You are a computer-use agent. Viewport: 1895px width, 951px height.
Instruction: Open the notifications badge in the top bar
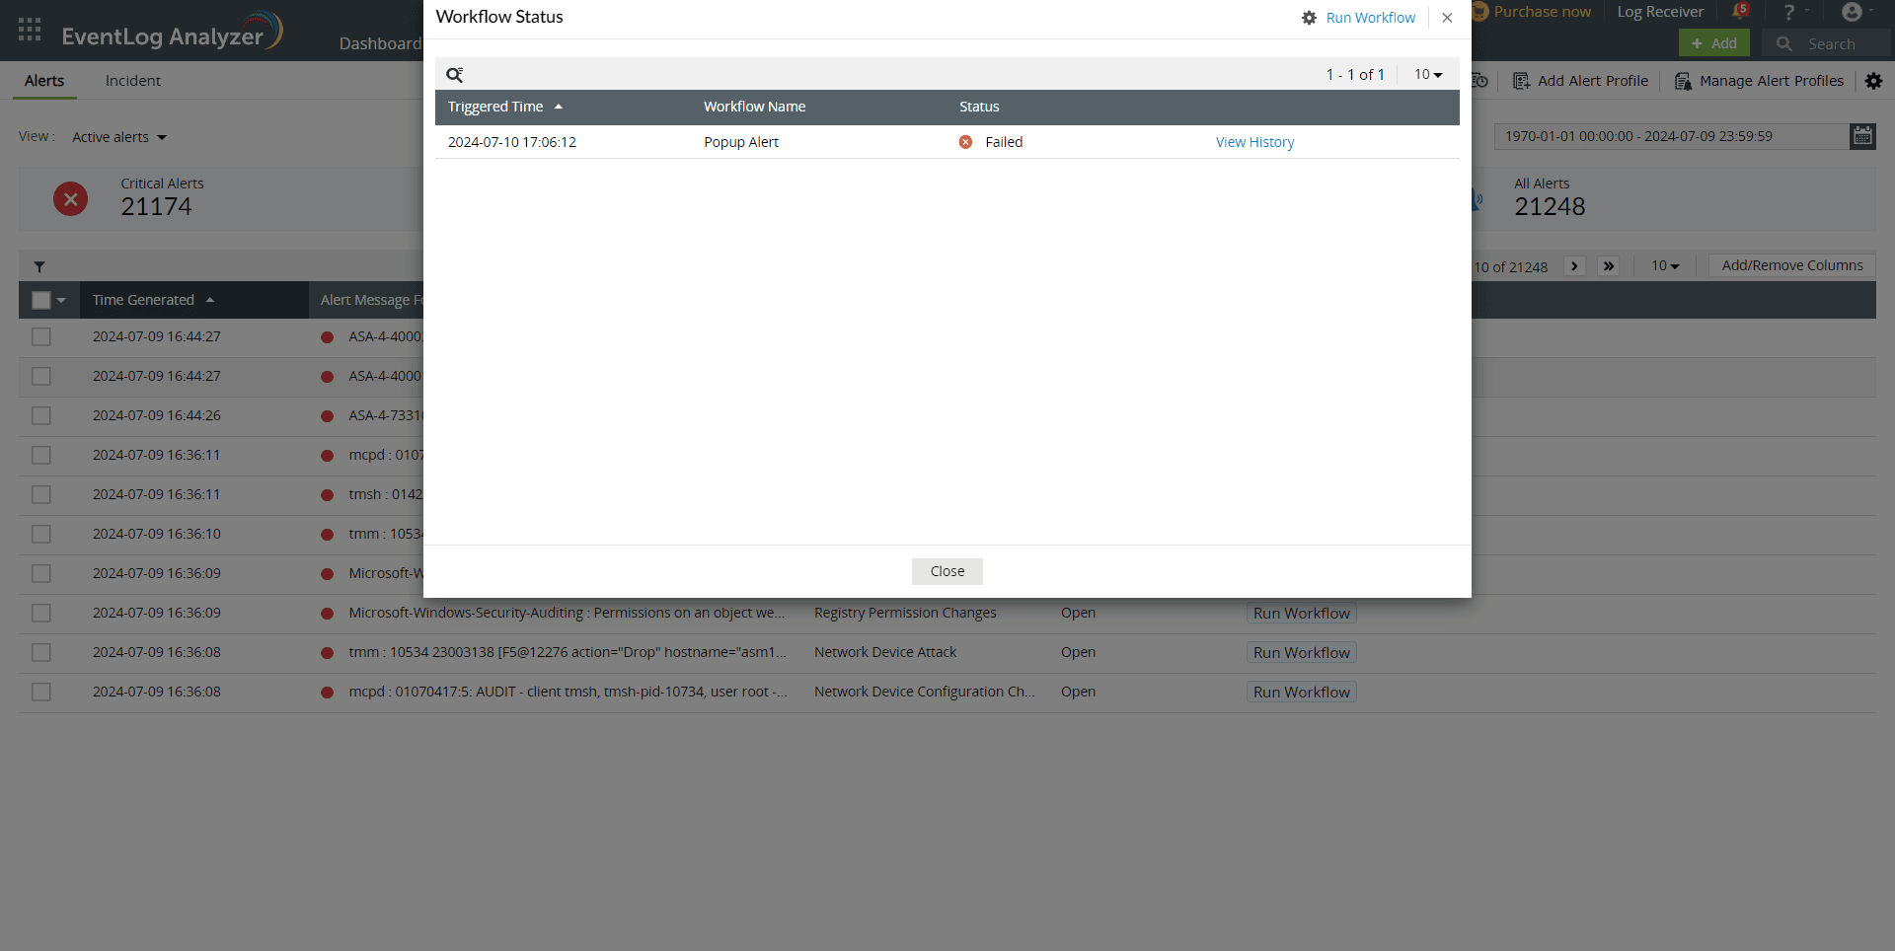click(x=1740, y=11)
